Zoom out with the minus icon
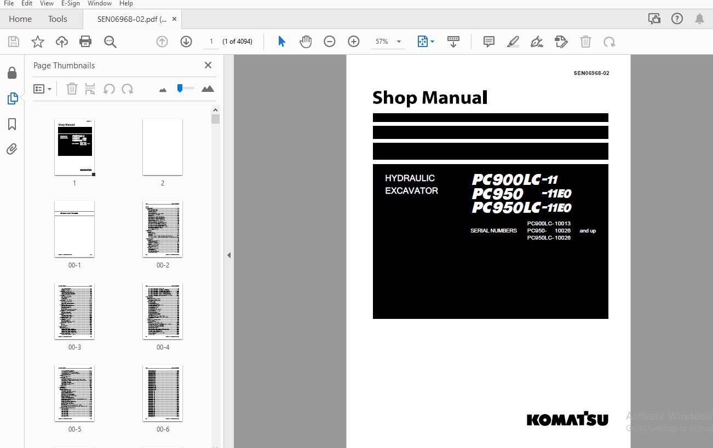The width and height of the screenshot is (713, 448). pos(330,42)
